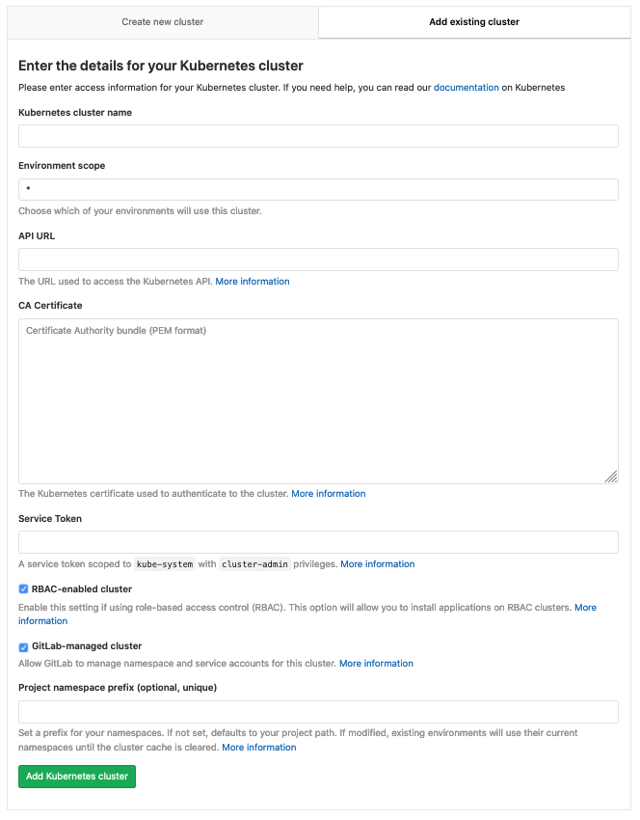Disable the GitLab-managed cluster checkbox
Screen dimensions: 640x820
(x=24, y=647)
